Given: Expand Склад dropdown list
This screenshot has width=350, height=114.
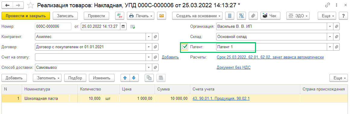Looking at the screenshot, I should 330,36.
